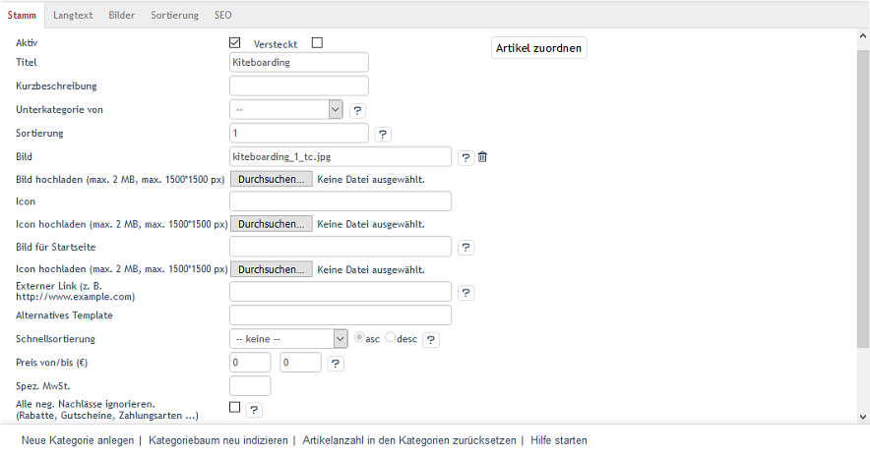Click the Artikel zuordnen button
Image resolution: width=870 pixels, height=457 pixels.
click(538, 48)
